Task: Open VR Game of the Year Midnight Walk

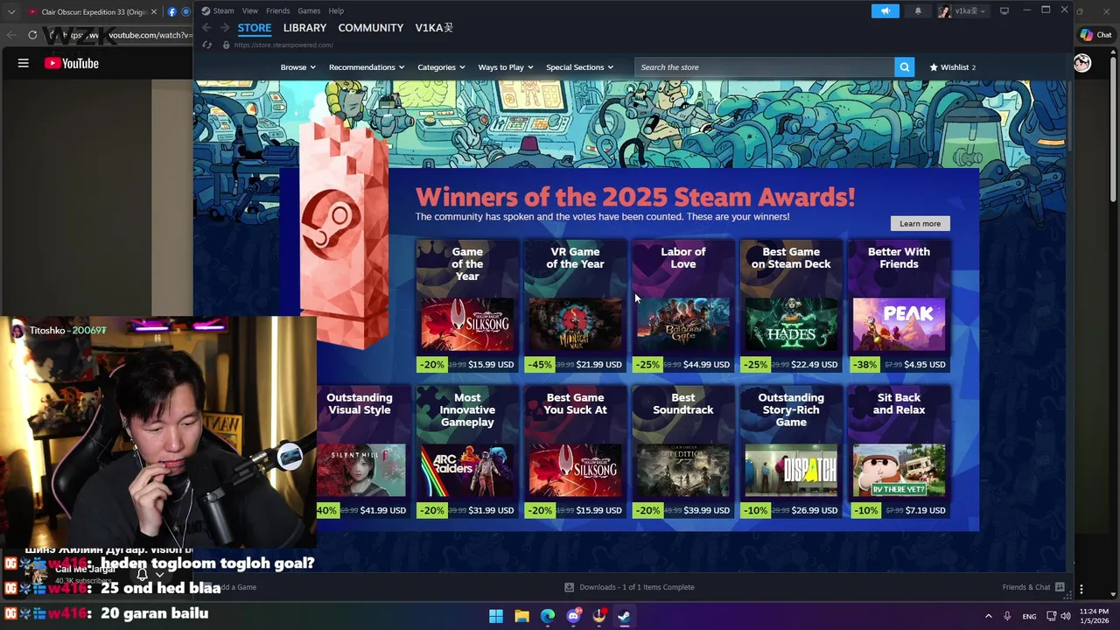Action: coord(575,325)
